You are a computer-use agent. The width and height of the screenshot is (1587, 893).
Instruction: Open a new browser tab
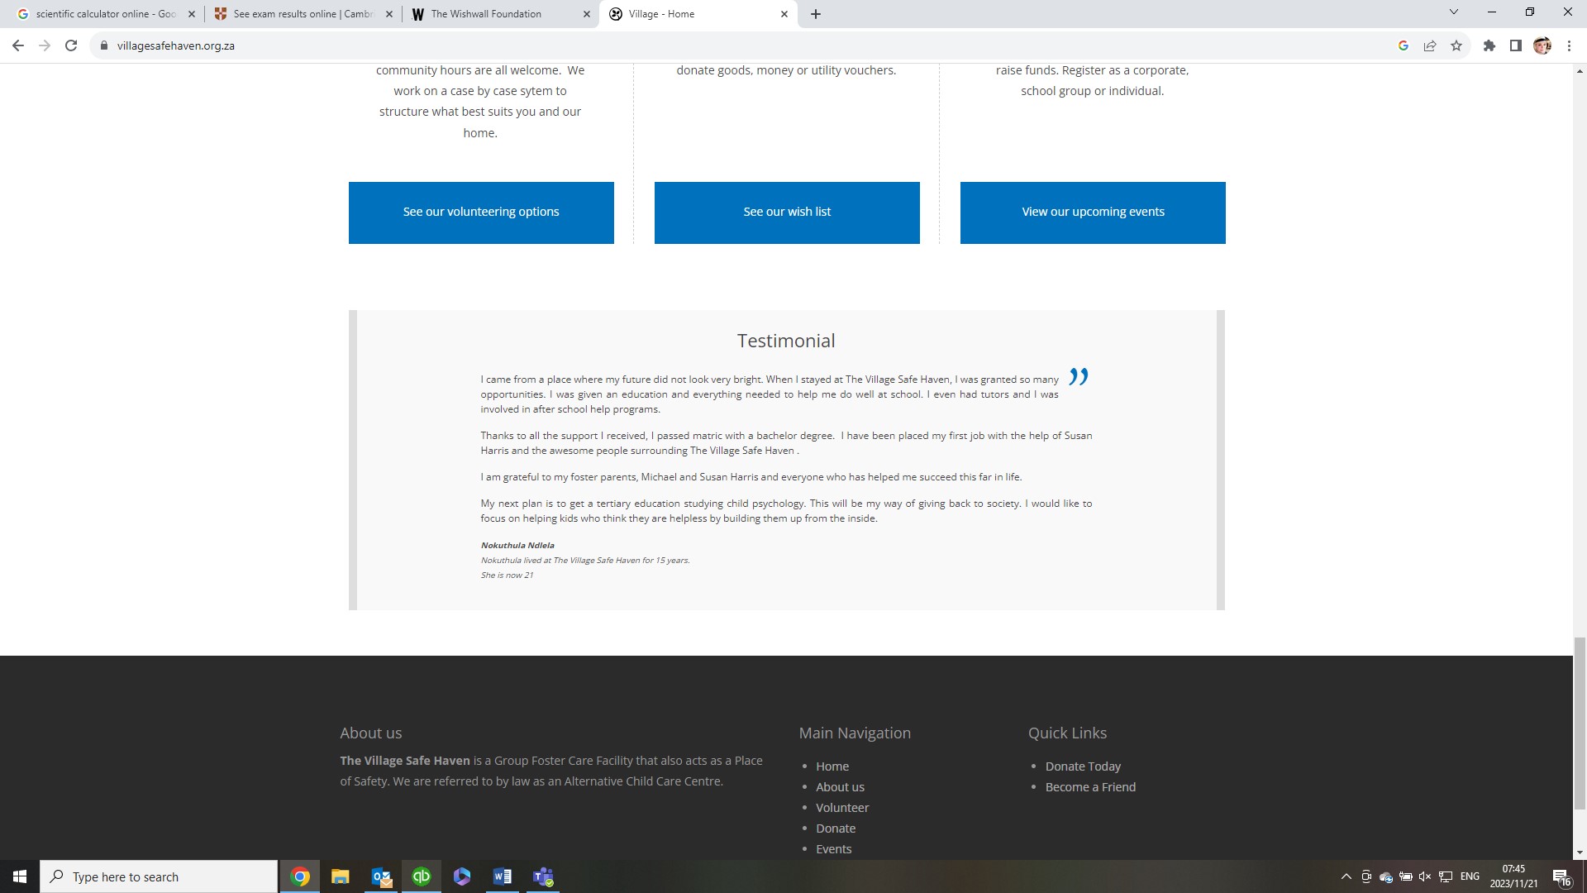(816, 14)
